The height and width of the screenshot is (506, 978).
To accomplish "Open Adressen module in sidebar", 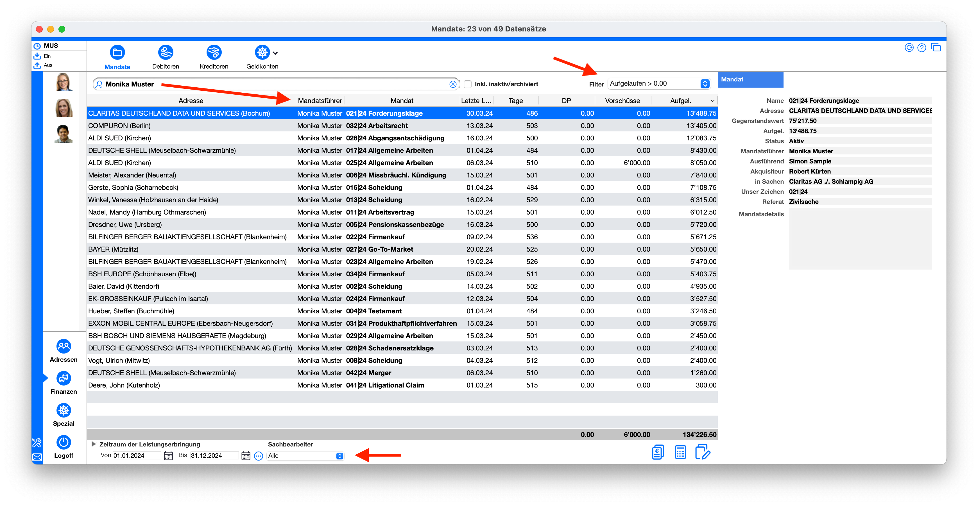I will tap(64, 351).
